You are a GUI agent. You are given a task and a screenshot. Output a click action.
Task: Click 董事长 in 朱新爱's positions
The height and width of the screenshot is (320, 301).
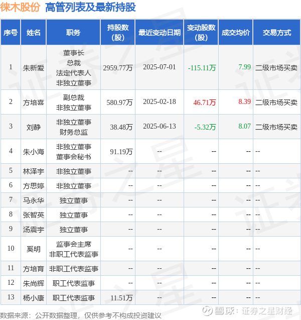coord(74,53)
